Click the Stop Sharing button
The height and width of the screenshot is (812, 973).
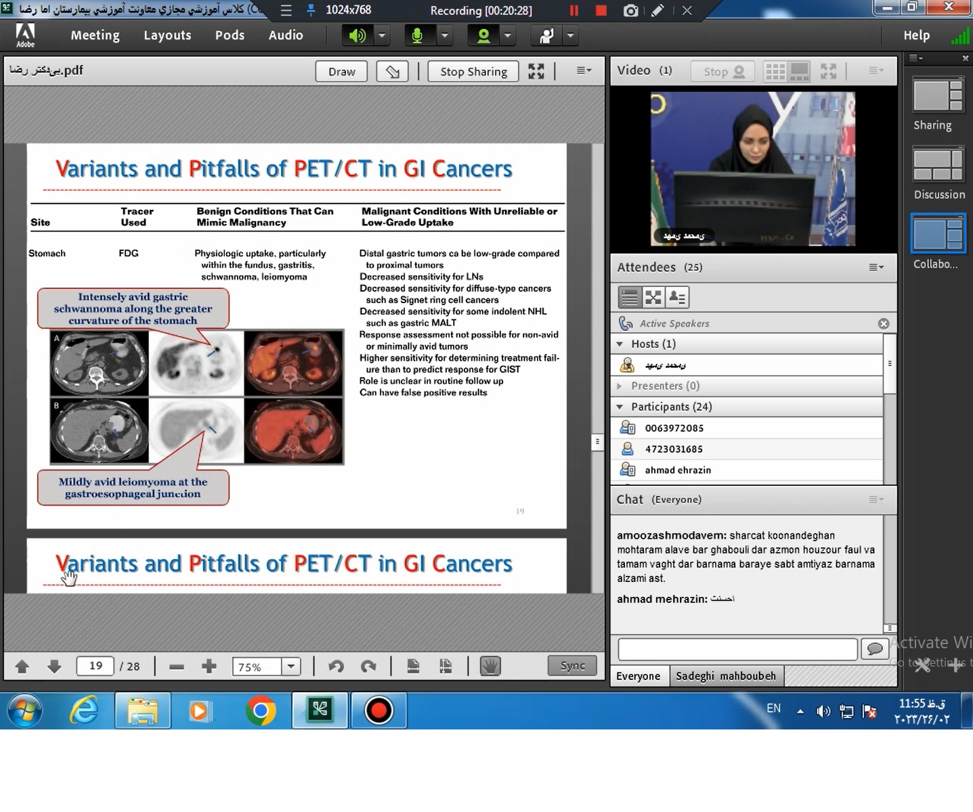tap(473, 72)
